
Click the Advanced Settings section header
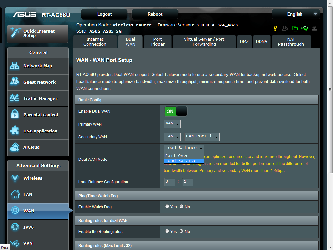tap(38, 165)
